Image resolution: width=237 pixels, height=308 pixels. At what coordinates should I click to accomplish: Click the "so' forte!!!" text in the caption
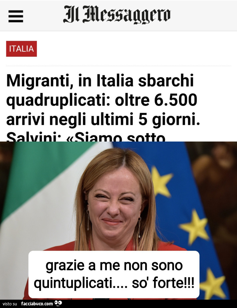pos(163,283)
